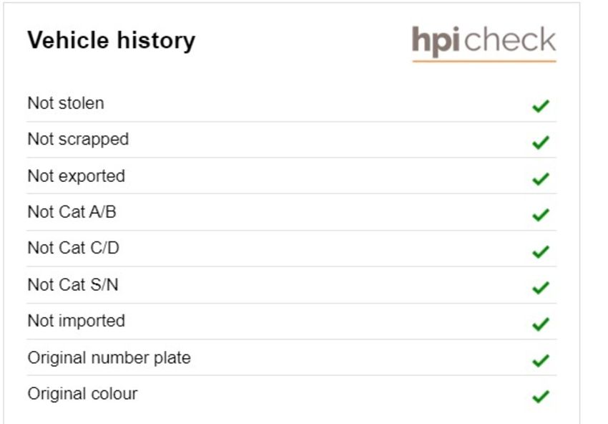Click the Not exported label
Viewport: 608px width, 424px height.
[77, 176]
